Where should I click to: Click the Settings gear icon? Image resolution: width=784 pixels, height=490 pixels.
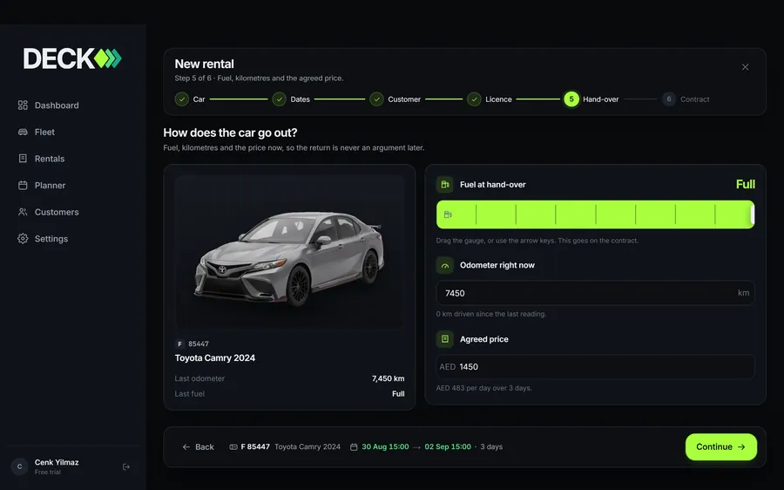pyautogui.click(x=23, y=238)
